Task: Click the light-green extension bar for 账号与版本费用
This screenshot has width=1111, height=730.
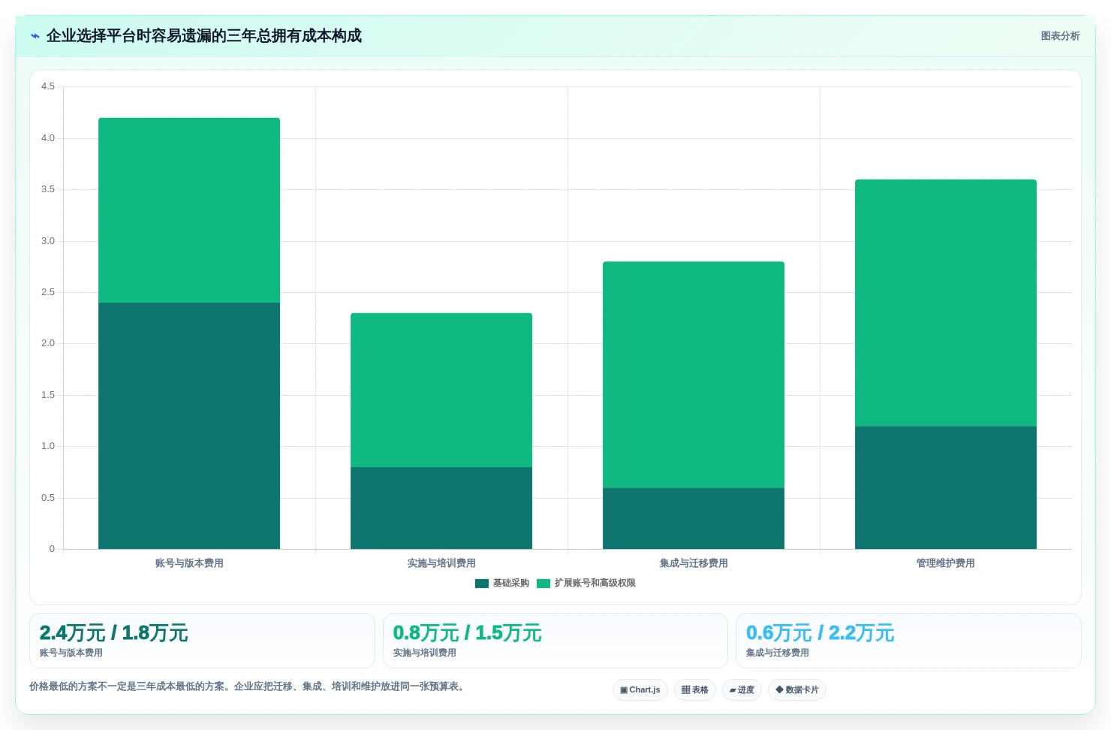Action: [x=189, y=210]
